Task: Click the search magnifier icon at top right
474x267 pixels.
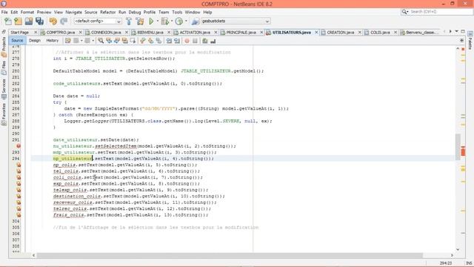Action: (x=405, y=12)
